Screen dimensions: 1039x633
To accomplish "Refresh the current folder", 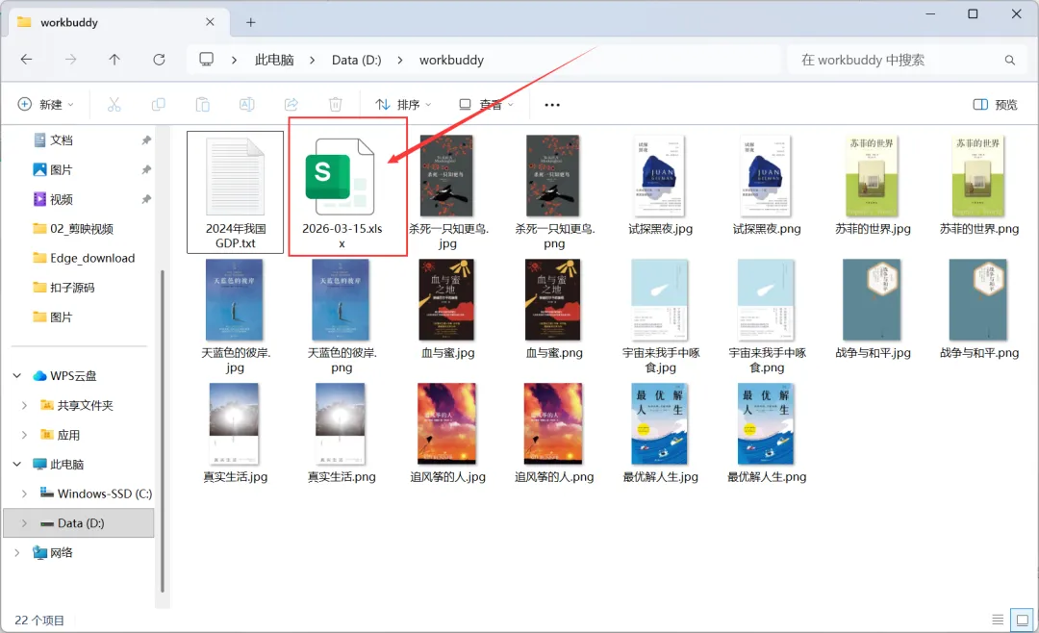I will (159, 60).
